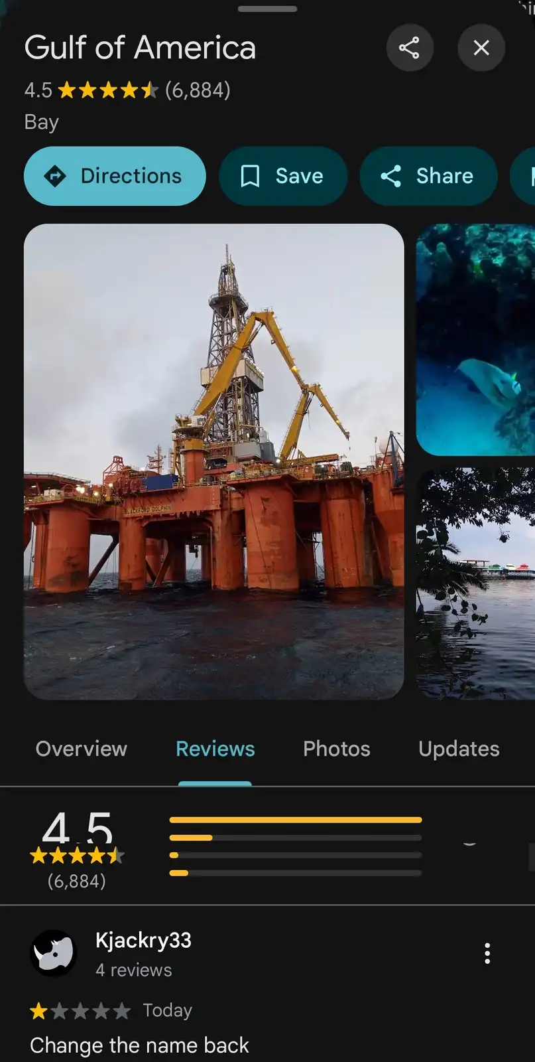Viewport: 535px width, 1062px height.
Task: Tap the reviewer name Kjackry33
Action: click(143, 940)
